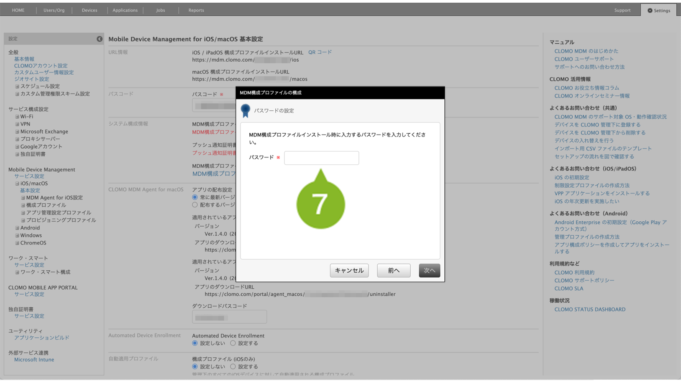Viewport: 681px width, 383px height.
Task: Switch to the Devices tab
Action: (x=89, y=10)
